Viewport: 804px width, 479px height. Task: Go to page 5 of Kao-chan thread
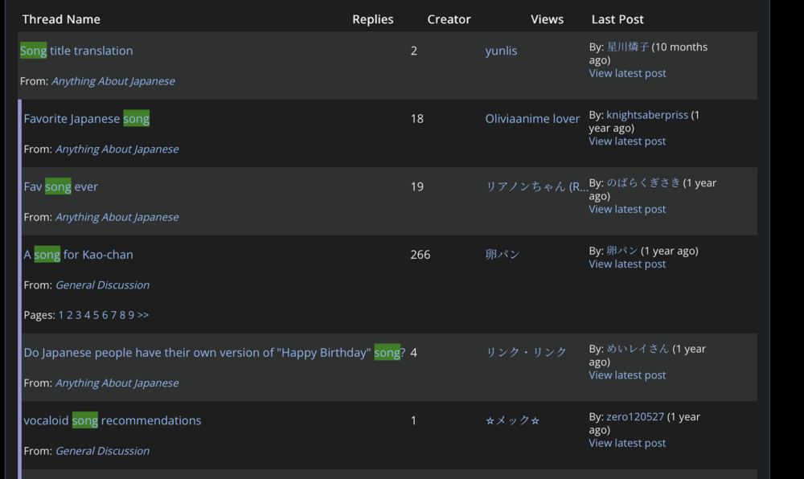pyautogui.click(x=96, y=315)
